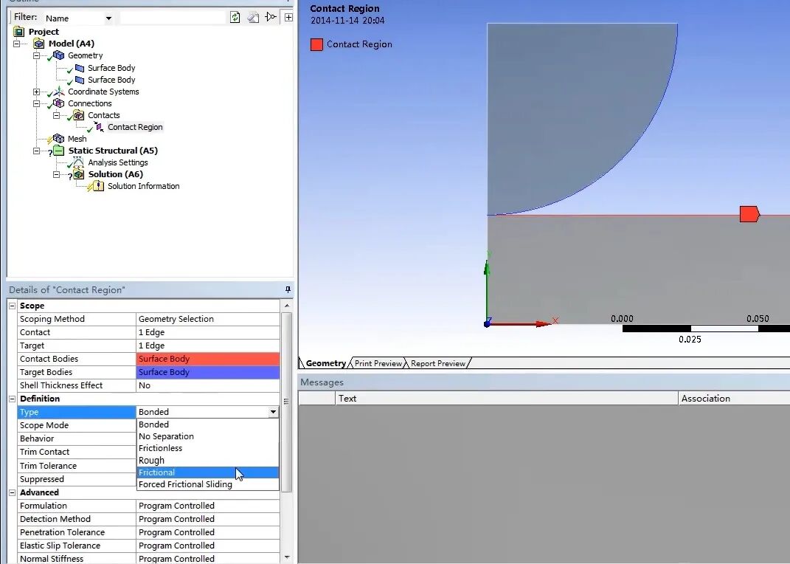Click the Solution Information icon

coord(98,186)
